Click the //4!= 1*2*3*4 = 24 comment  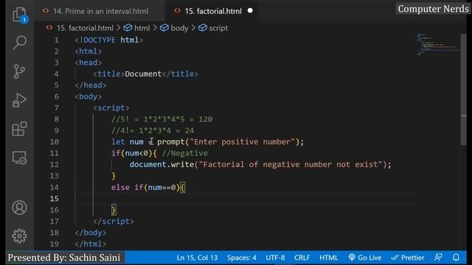[x=153, y=131]
